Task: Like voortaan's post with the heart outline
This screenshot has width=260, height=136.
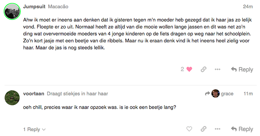Action: pyautogui.click(x=189, y=129)
